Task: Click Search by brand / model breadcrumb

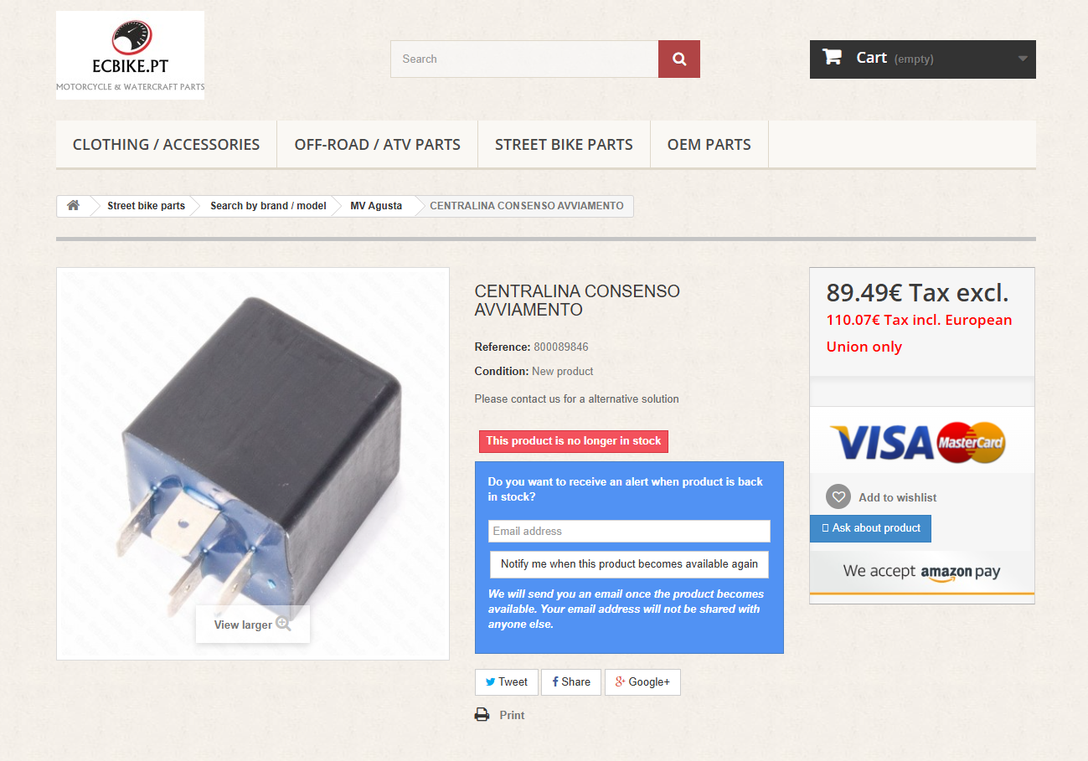Action: click(268, 206)
